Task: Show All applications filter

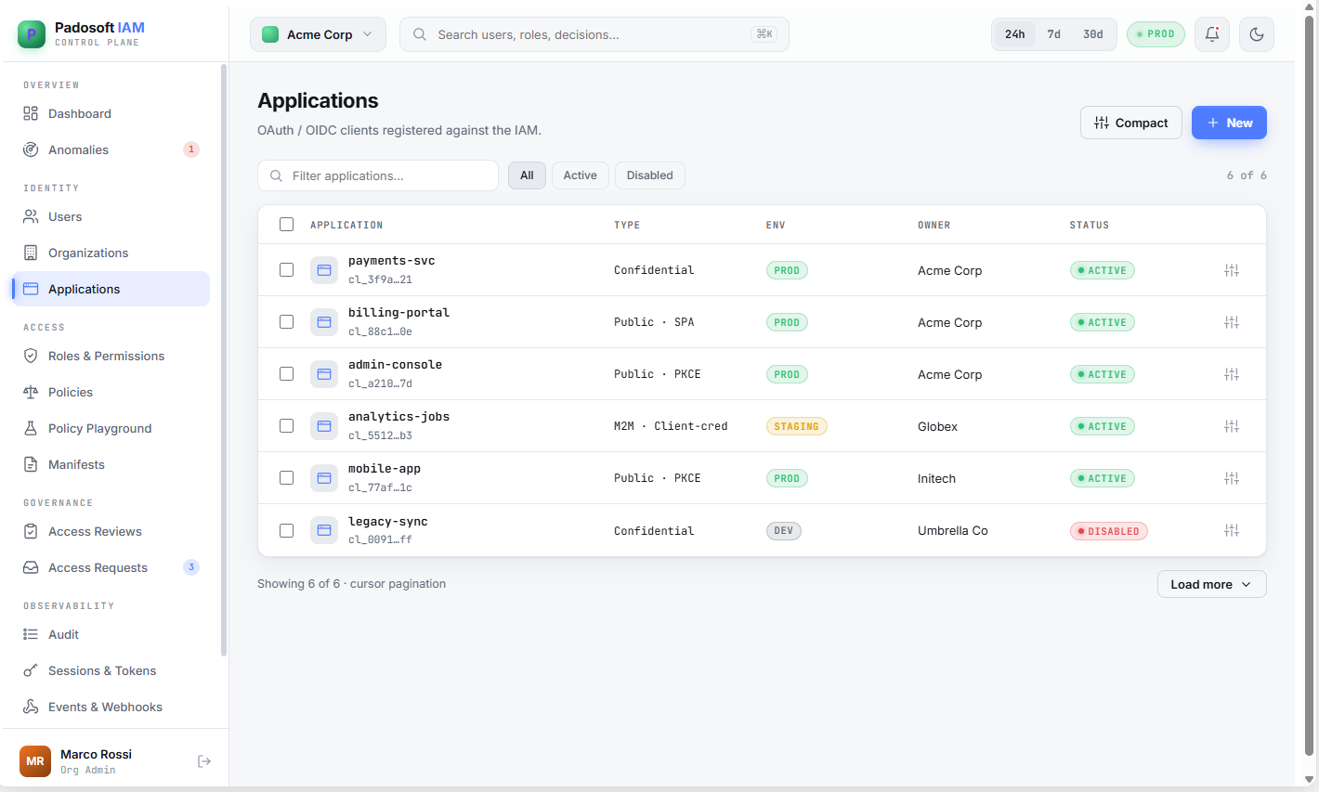Action: click(x=527, y=175)
